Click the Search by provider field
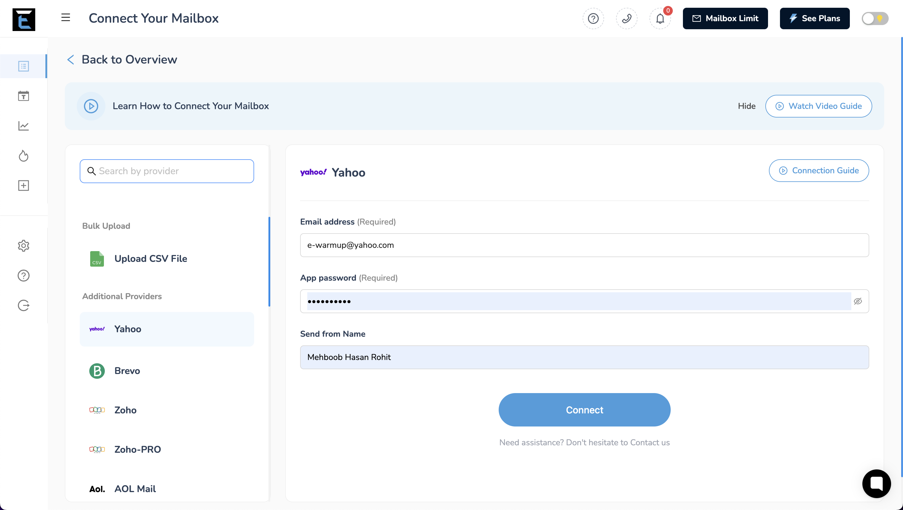 167,171
